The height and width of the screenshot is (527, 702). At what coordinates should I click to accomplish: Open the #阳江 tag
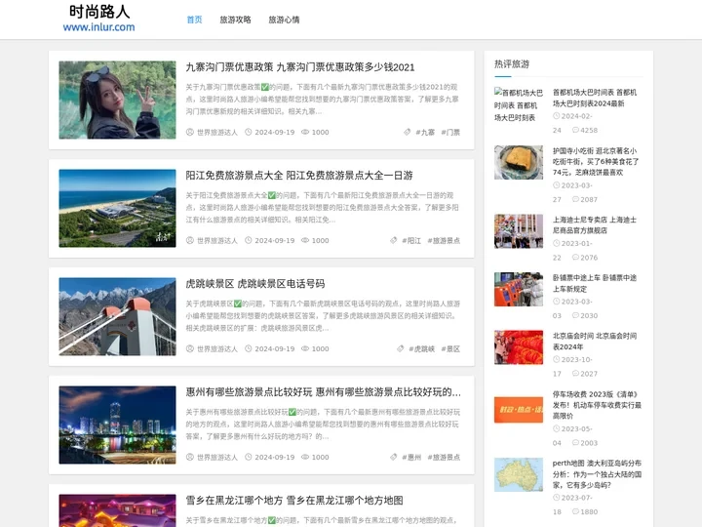(411, 241)
